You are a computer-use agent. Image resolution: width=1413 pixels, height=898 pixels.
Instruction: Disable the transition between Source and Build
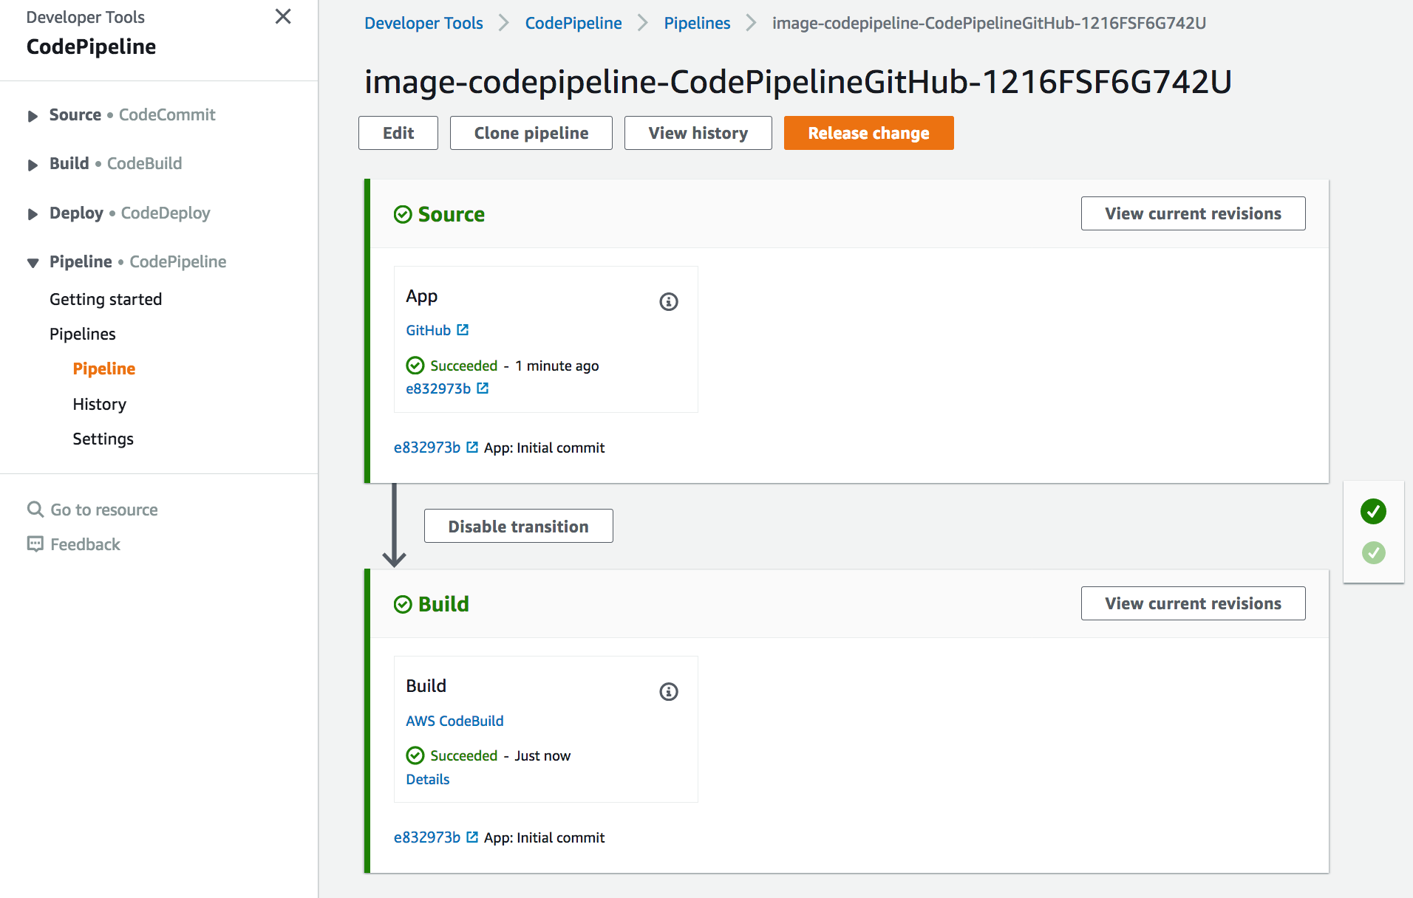[518, 526]
